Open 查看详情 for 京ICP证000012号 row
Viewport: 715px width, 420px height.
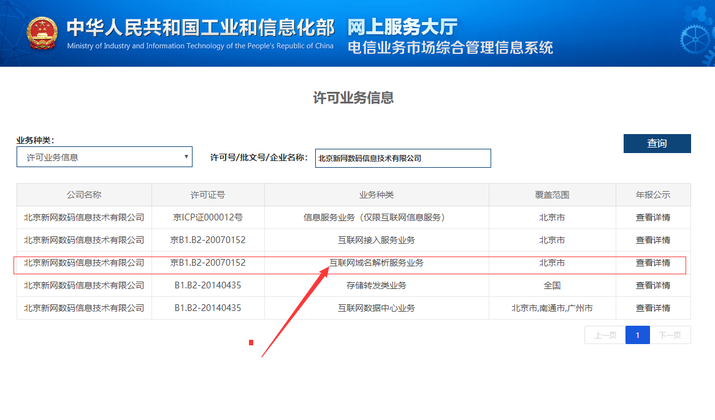click(x=653, y=217)
